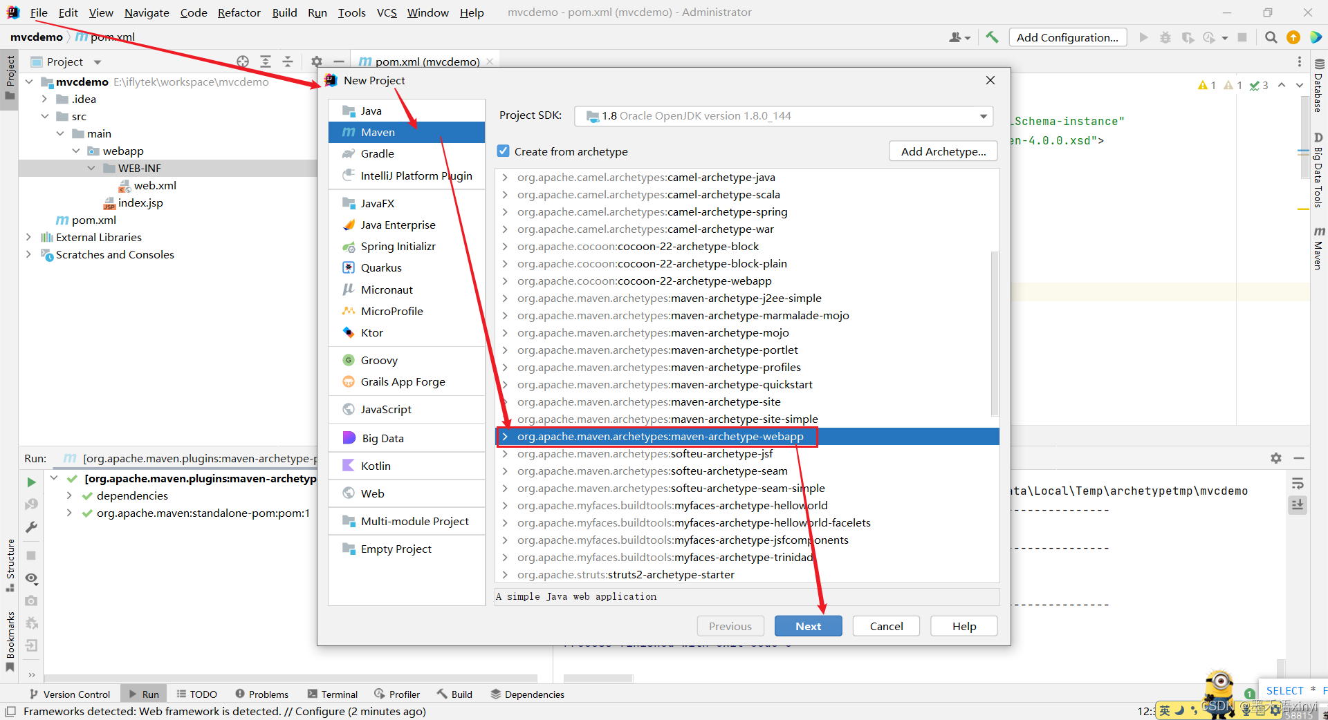This screenshot has width=1328, height=720.
Task: Select Empty Project in New Project list
Action: 407,549
